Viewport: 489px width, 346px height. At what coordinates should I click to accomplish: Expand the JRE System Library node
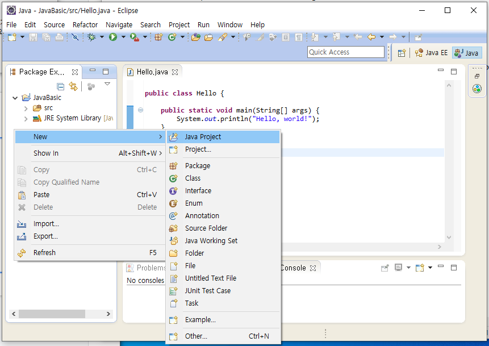click(x=26, y=119)
